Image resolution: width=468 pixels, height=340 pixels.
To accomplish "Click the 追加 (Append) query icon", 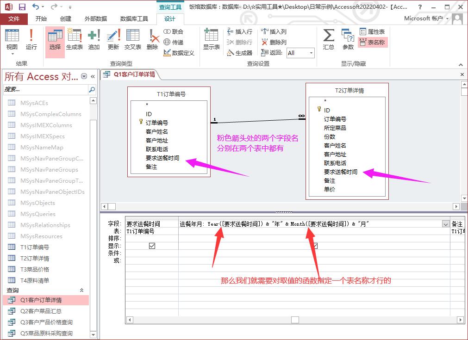I will tap(94, 39).
